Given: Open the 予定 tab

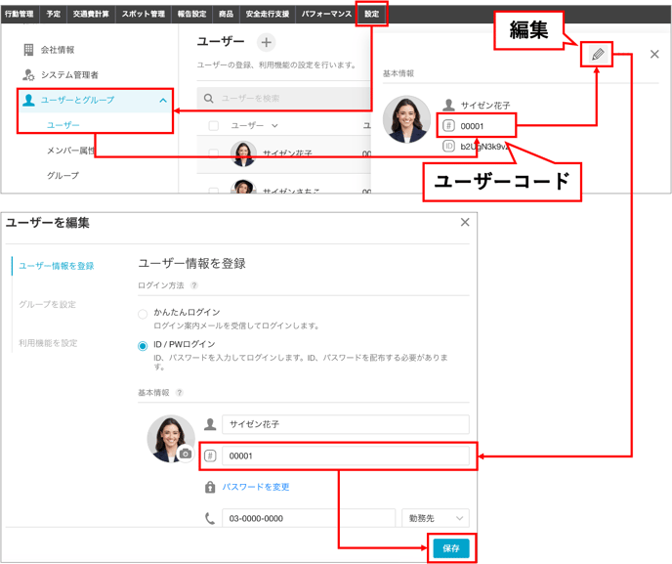Looking at the screenshot, I should (x=54, y=14).
